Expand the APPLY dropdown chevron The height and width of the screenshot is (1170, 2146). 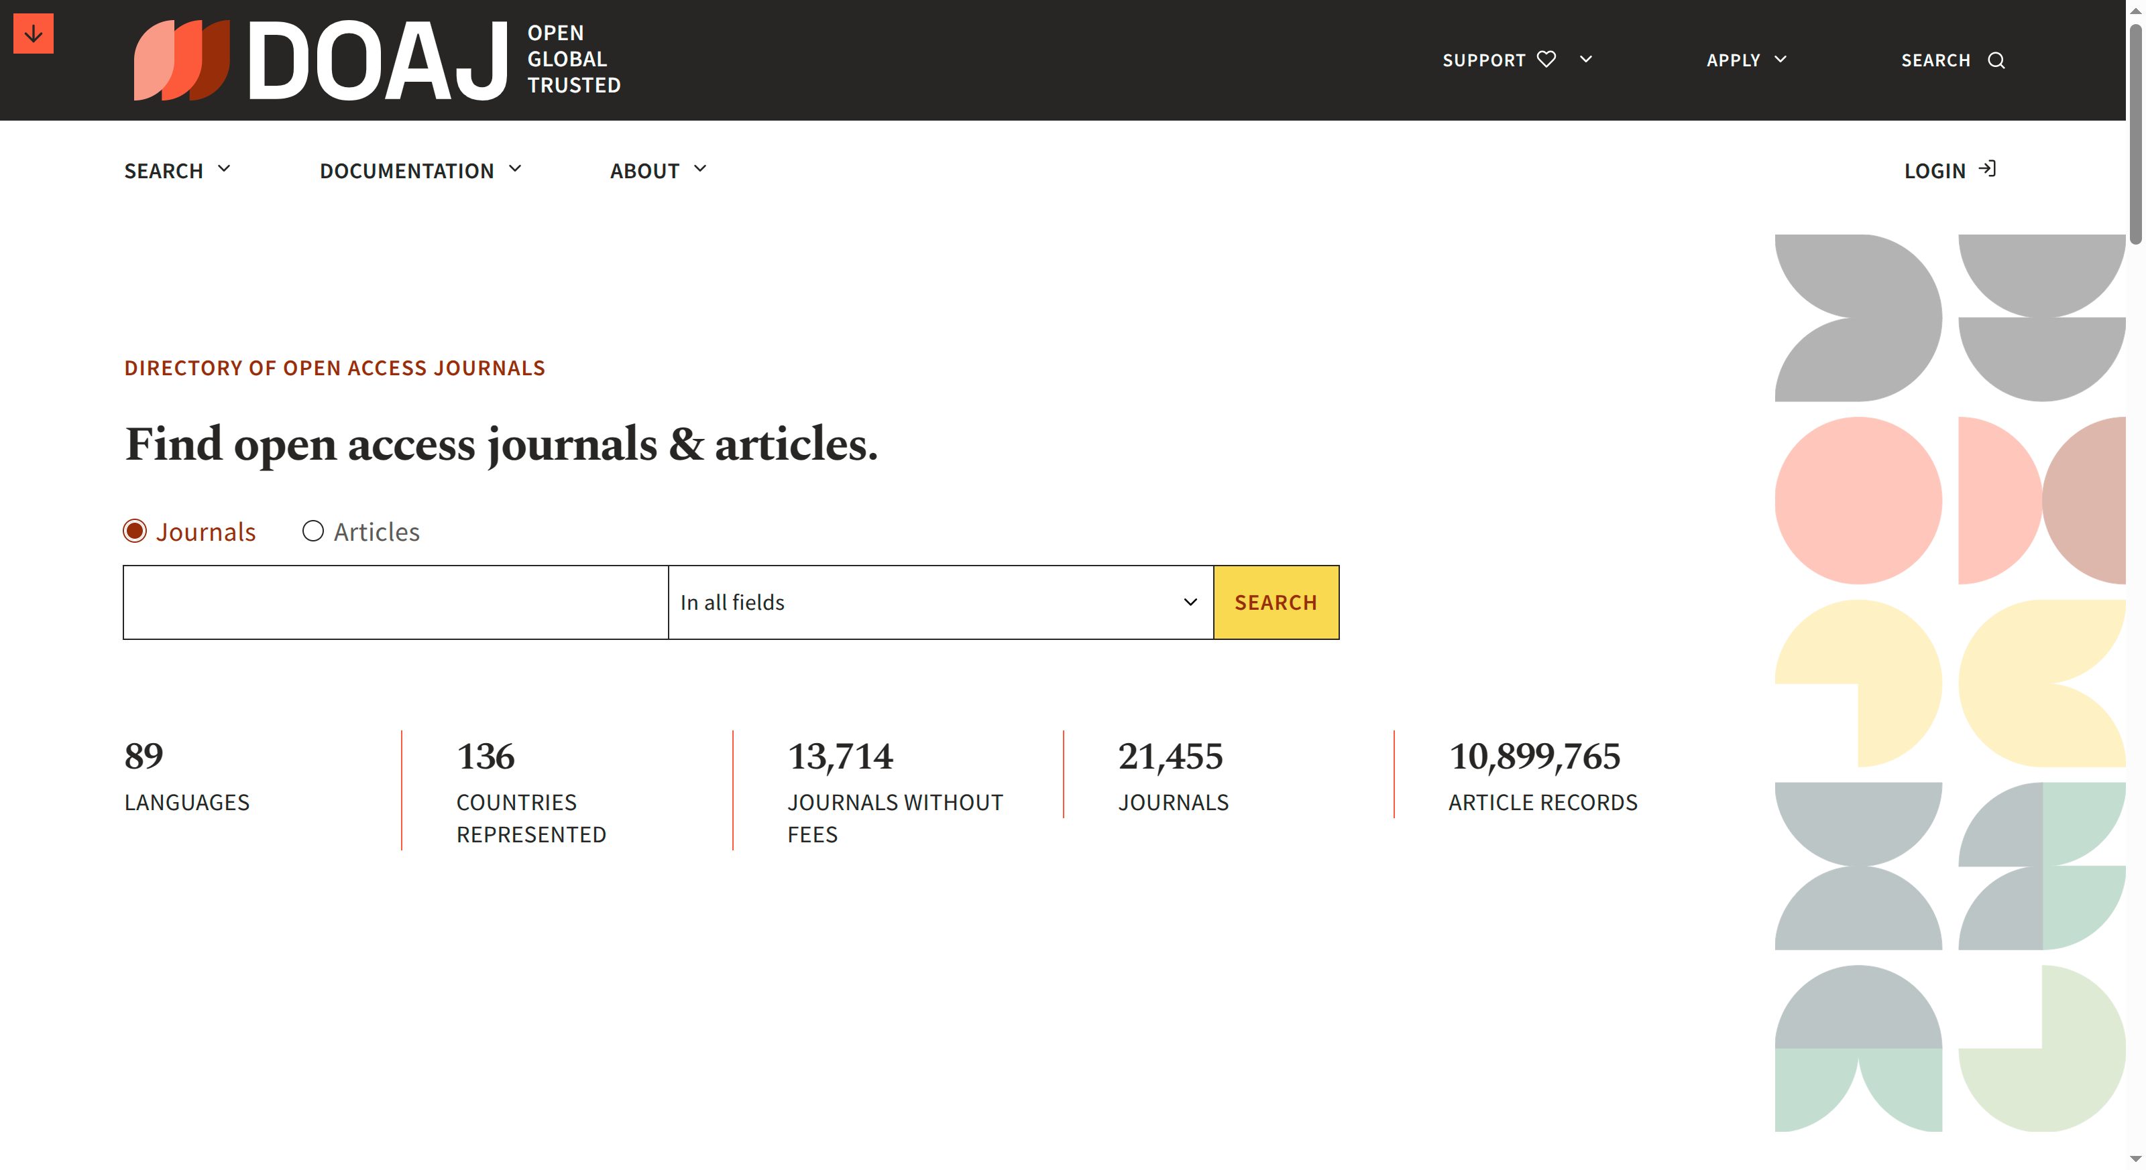tap(1782, 60)
